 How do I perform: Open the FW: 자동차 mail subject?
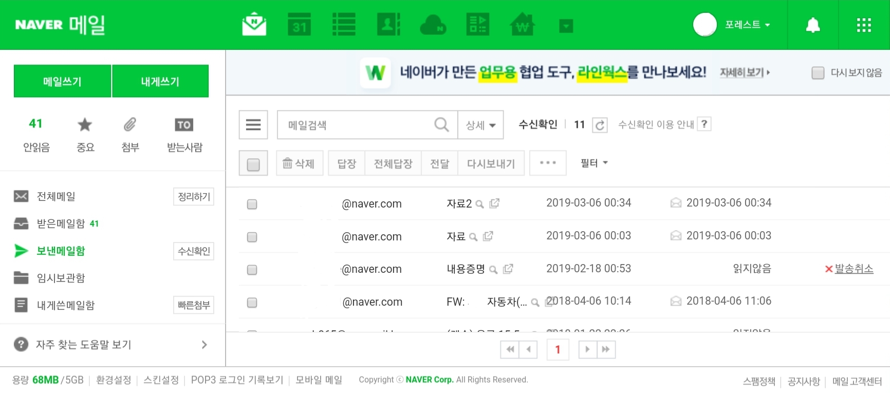click(487, 302)
